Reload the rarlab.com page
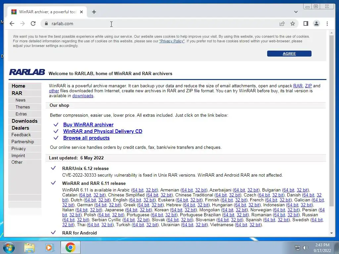Image resolution: width=339 pixels, height=254 pixels. (x=33, y=23)
